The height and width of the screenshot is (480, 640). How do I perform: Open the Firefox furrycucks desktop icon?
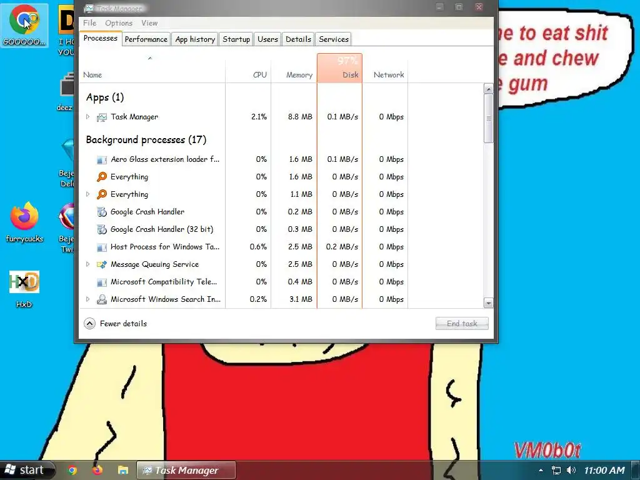(24, 216)
